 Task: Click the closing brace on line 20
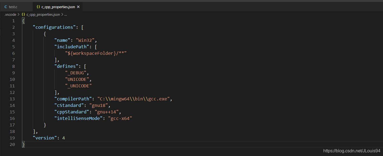click(23, 145)
